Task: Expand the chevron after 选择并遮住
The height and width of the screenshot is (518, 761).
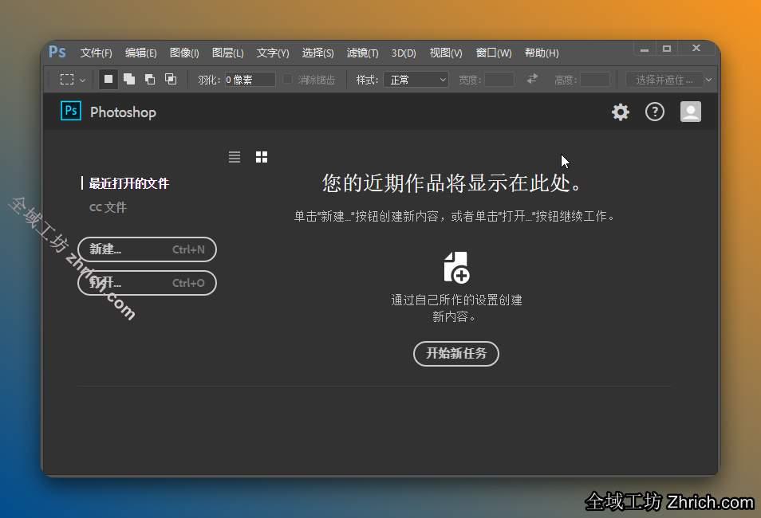Action: coord(708,80)
